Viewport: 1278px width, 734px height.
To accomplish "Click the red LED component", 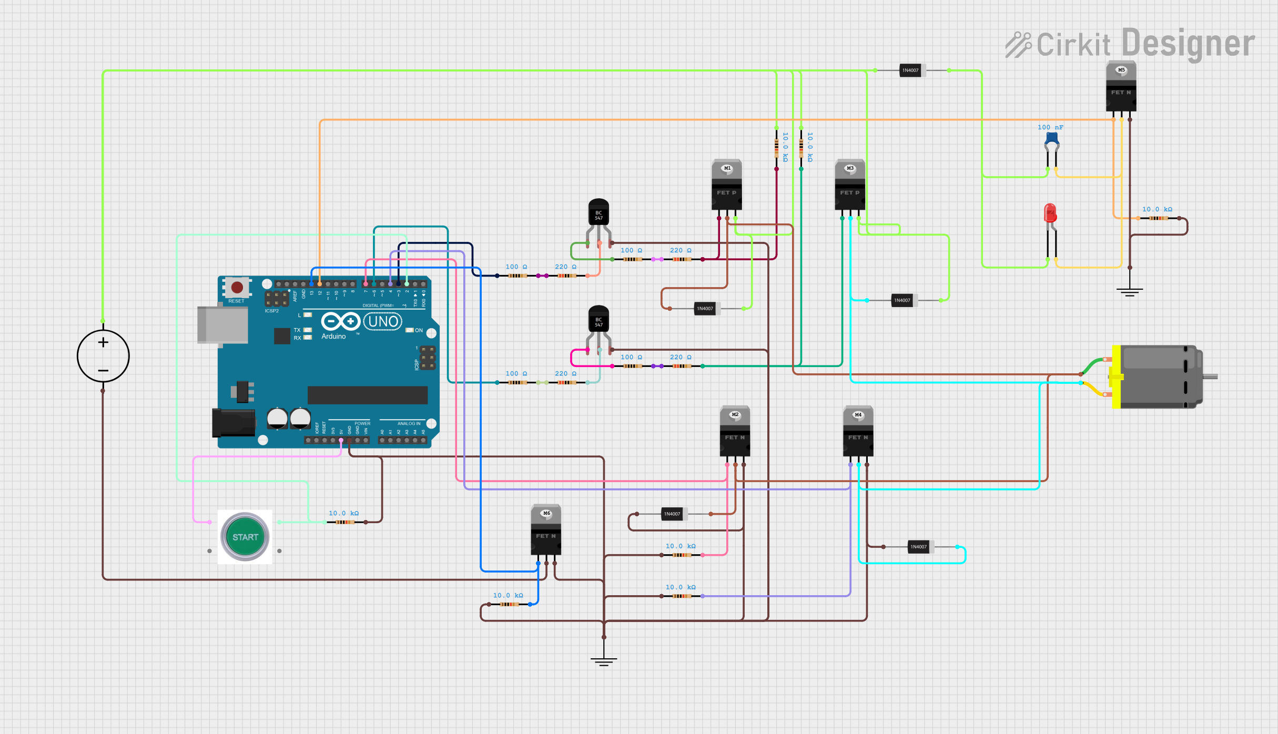I will 1050,214.
